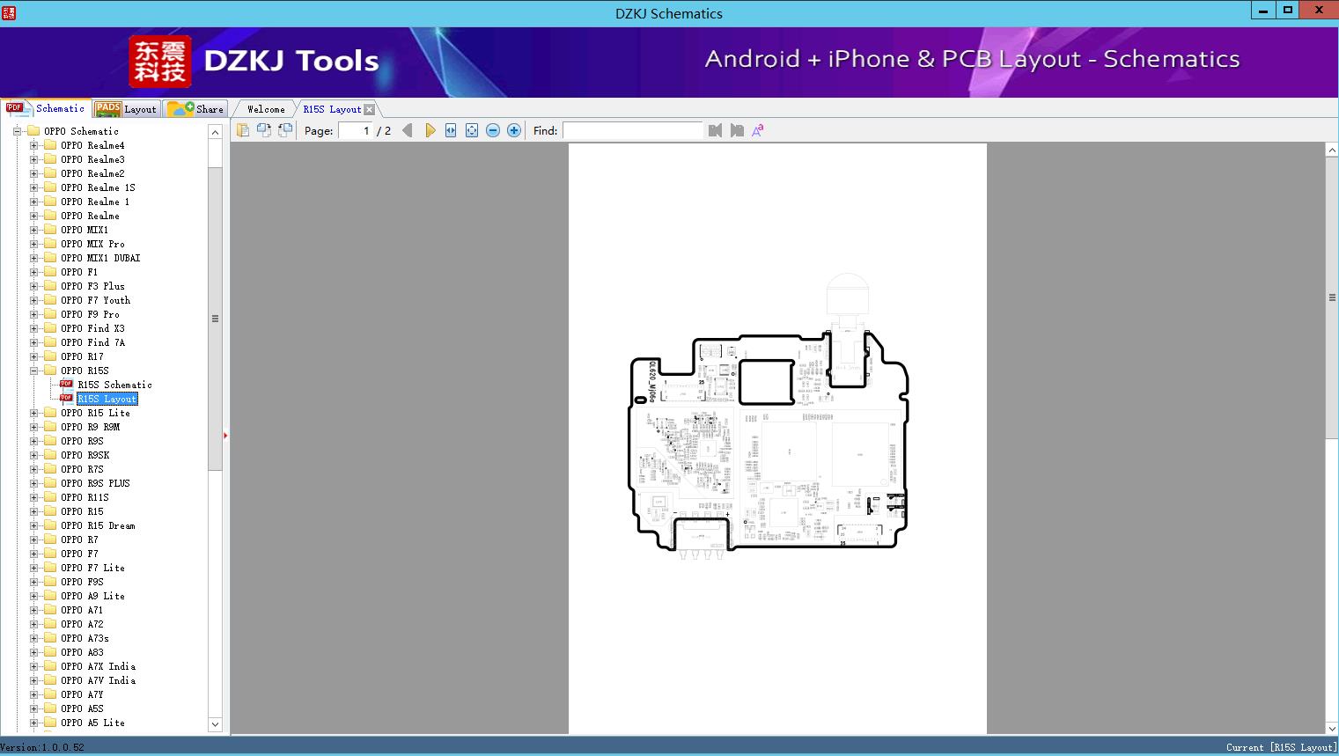Expand the OPPO Find X3 folder
1339x756 pixels.
[x=33, y=328]
